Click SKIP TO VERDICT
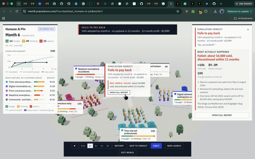Viewport: 255px width, 159px height. click(138, 146)
